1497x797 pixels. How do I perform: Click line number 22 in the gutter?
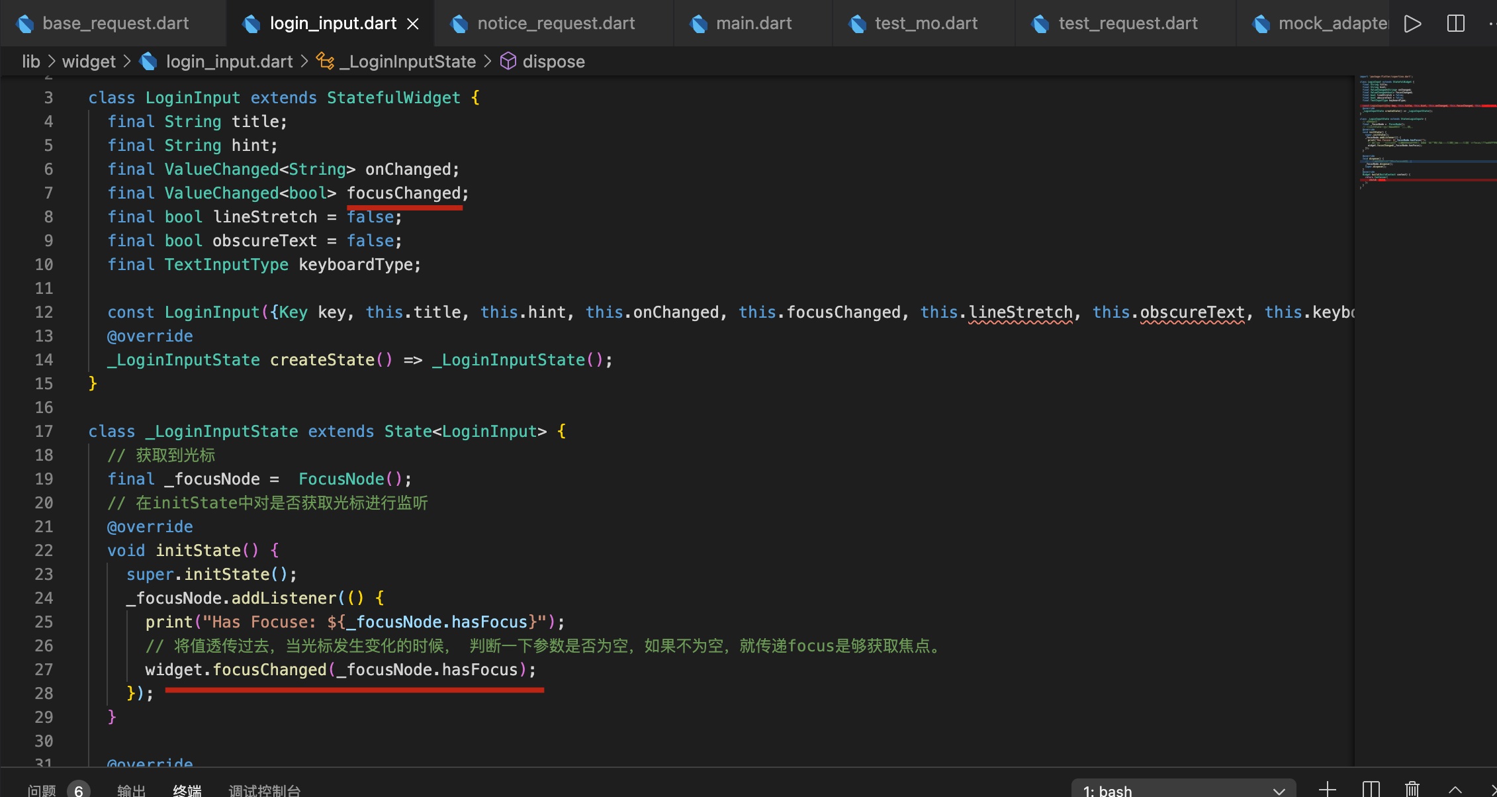(x=44, y=551)
